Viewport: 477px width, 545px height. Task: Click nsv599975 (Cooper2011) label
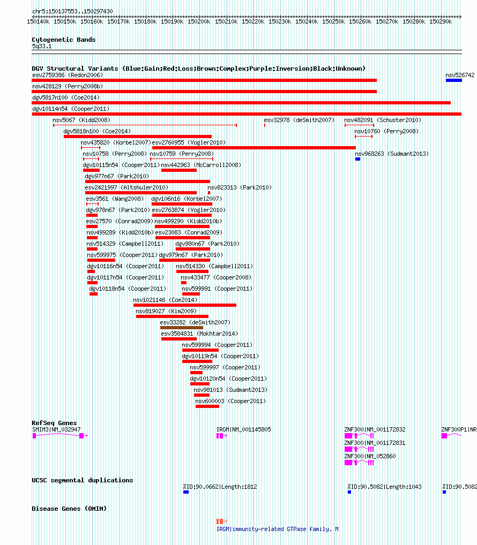pos(122,255)
